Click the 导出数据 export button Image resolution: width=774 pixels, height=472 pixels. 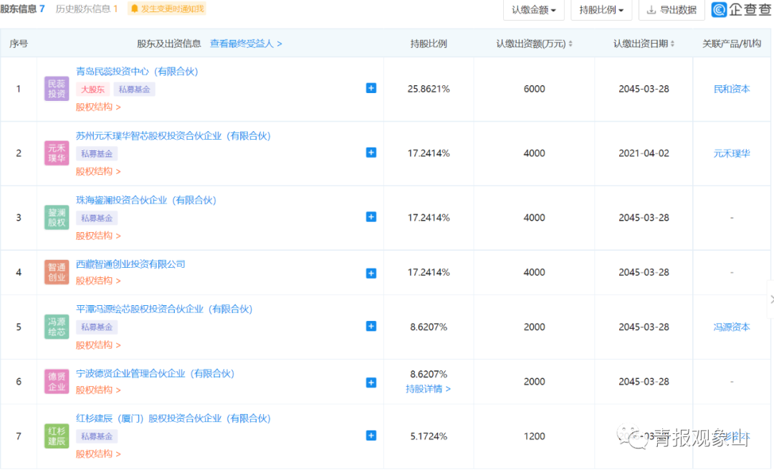(x=672, y=10)
